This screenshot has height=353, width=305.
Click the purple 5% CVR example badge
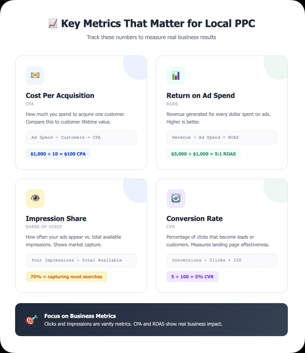coord(192,277)
